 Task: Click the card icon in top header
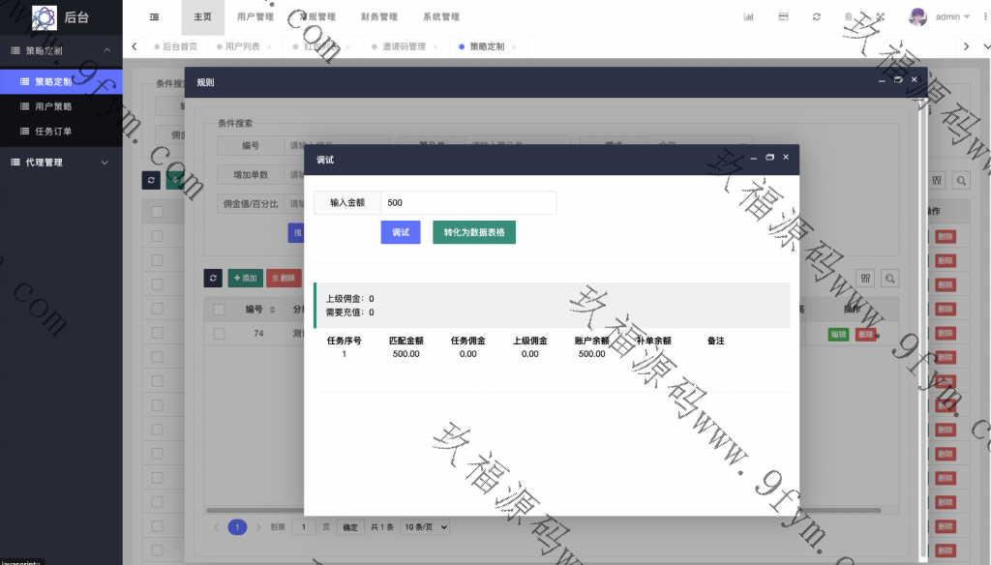click(783, 16)
